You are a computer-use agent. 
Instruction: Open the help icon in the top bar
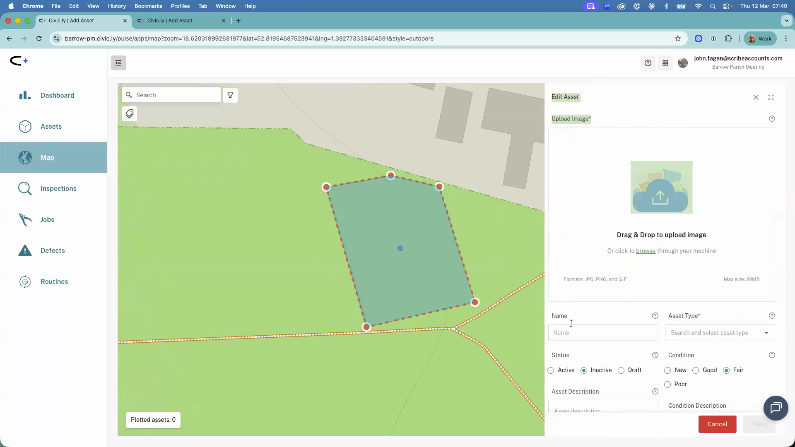click(x=648, y=63)
